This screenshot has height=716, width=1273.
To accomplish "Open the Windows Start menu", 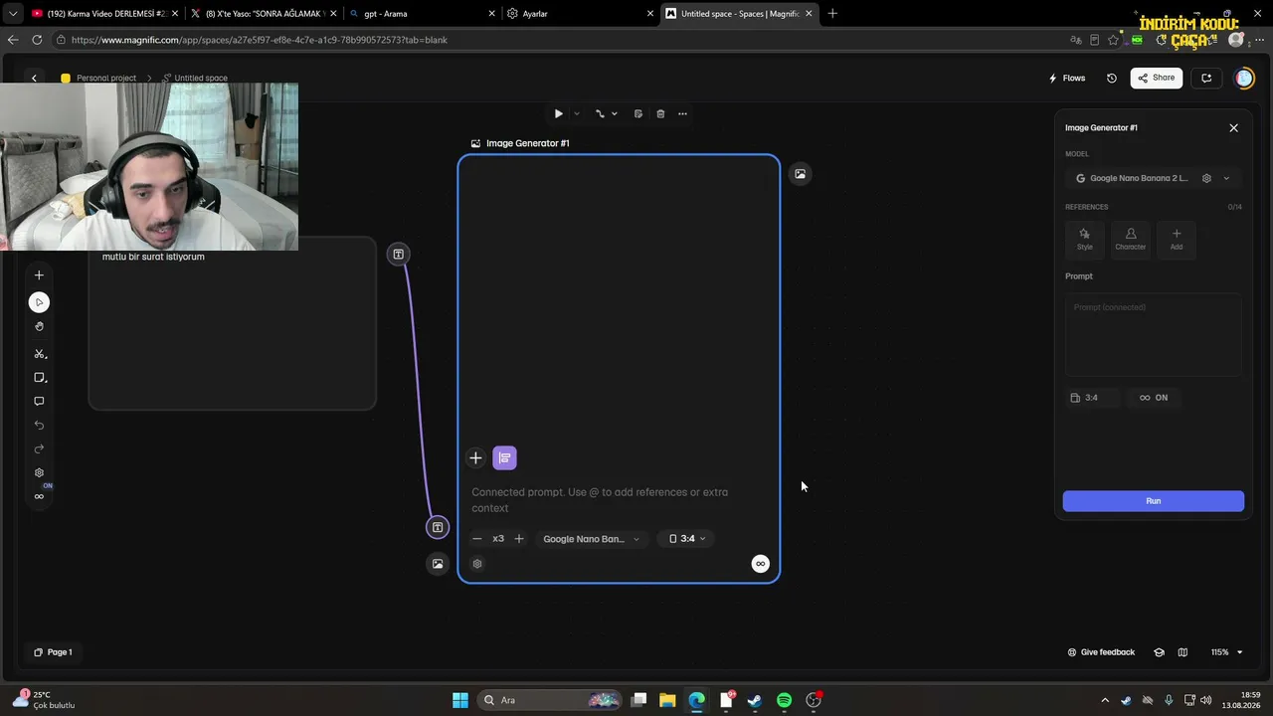I will tap(460, 700).
